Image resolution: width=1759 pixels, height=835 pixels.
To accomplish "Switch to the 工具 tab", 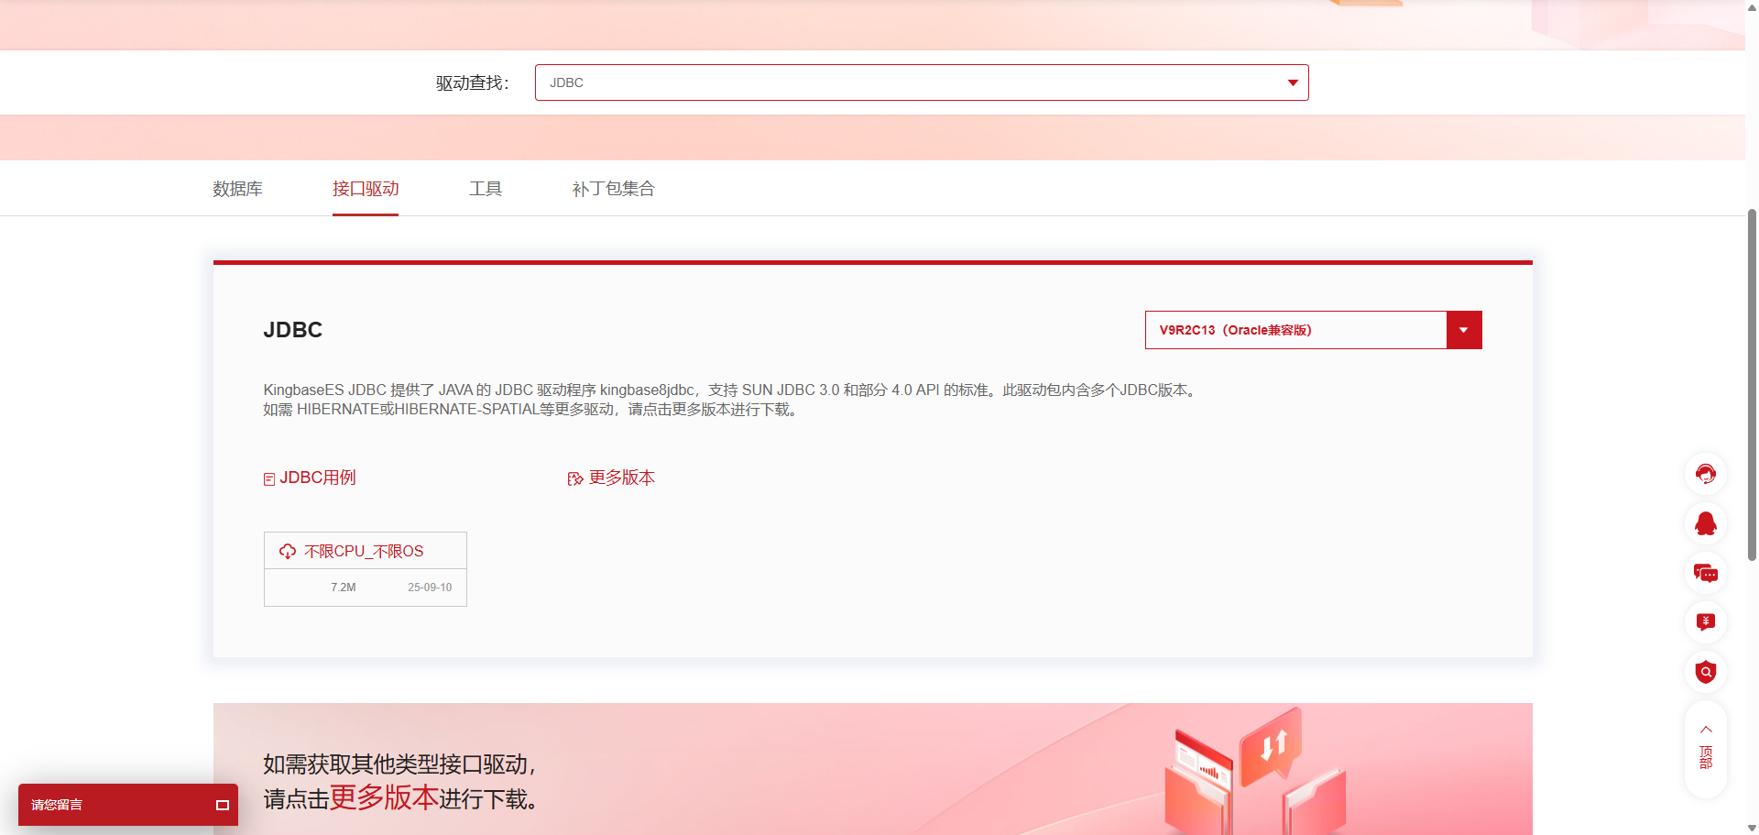I will pyautogui.click(x=486, y=189).
